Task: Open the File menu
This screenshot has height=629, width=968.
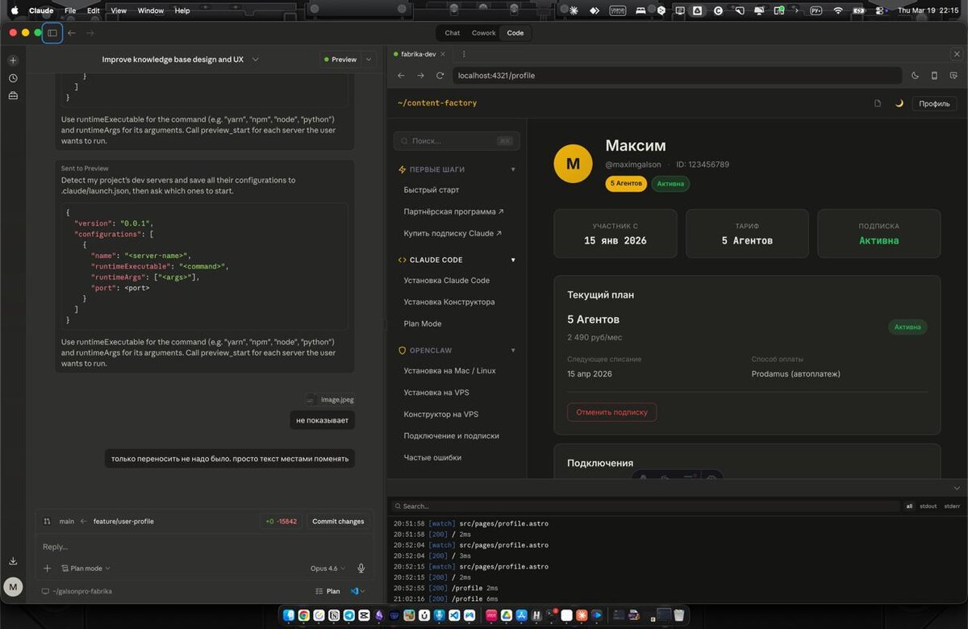Action: coord(70,10)
